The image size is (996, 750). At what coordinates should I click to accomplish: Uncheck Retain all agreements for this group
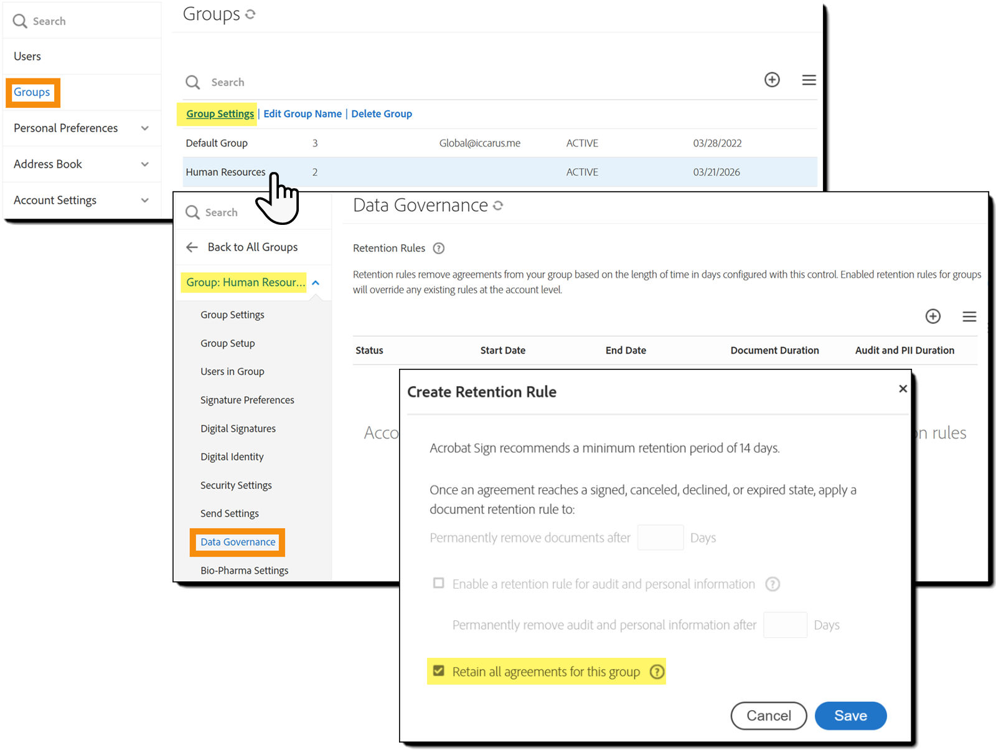point(439,672)
